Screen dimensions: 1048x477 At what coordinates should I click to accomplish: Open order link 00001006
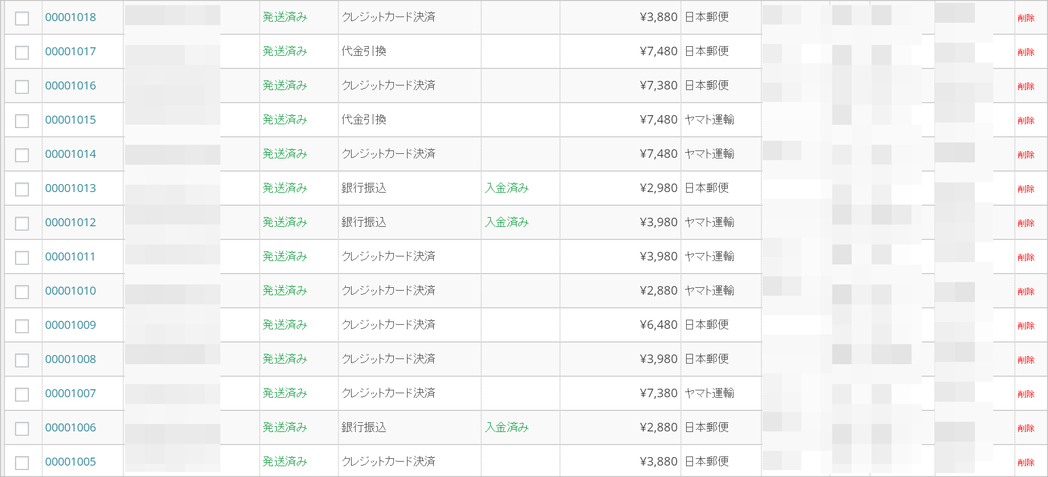click(70, 427)
